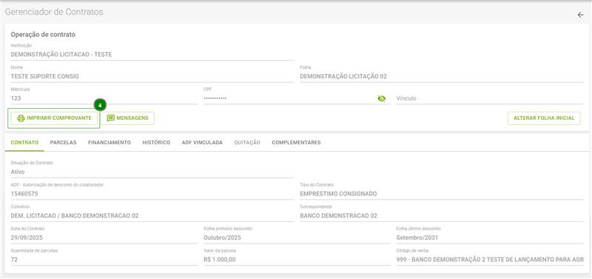Click Folha primeiro desconto Outubro/2025

point(297,238)
